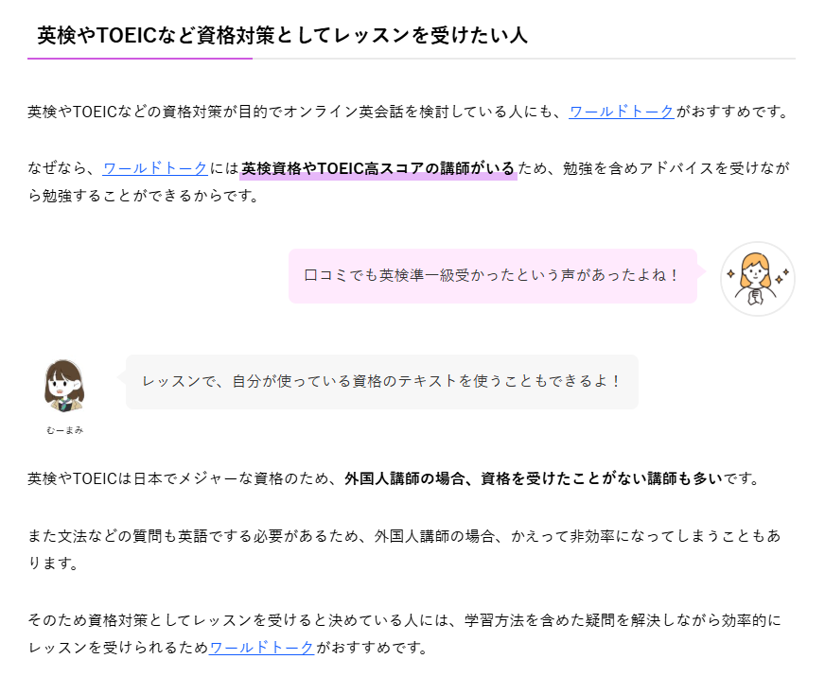
Task: Click the pink bubble about 英検準一級
Action: coord(493,276)
